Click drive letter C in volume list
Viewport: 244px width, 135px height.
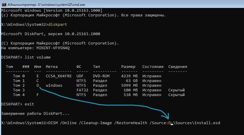click(38, 81)
